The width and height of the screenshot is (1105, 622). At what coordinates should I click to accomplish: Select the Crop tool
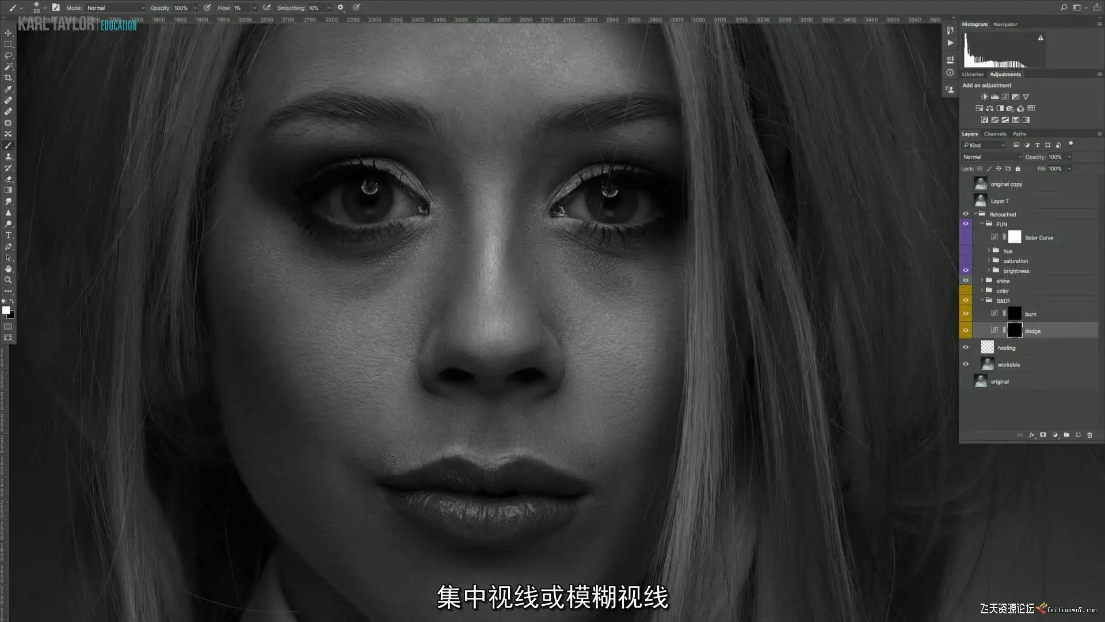pyautogui.click(x=8, y=78)
